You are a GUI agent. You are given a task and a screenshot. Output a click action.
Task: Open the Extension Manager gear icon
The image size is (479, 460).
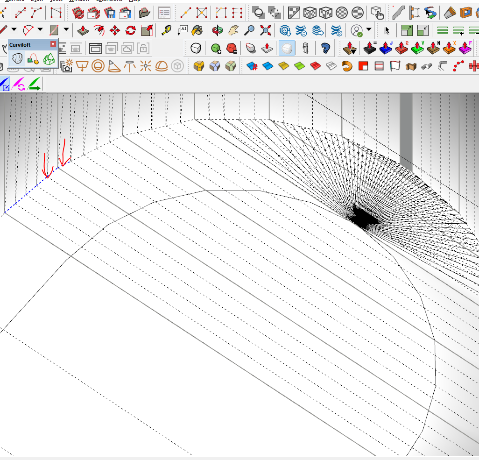pyautogui.click(x=336, y=30)
